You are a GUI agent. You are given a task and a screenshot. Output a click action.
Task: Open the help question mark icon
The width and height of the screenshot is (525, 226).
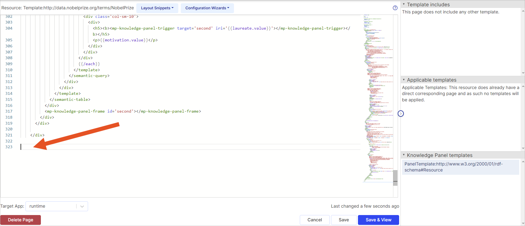[395, 8]
